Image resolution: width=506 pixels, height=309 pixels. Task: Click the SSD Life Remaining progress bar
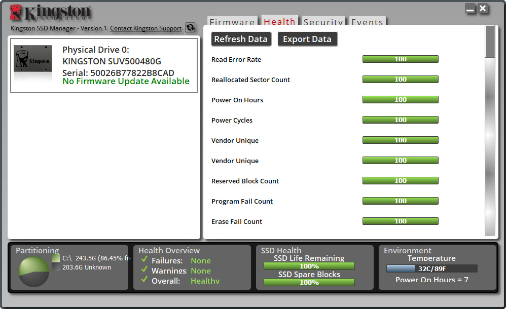(x=309, y=266)
